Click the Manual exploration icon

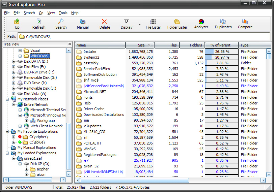(83, 24)
